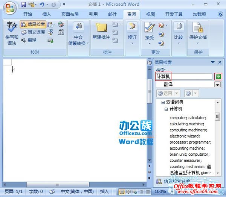This screenshot has height=197, width=226.
Task: Click the reject change icon
Action: coord(162,26)
